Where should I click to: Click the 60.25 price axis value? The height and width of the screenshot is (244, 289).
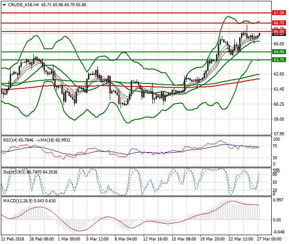[x=279, y=104]
